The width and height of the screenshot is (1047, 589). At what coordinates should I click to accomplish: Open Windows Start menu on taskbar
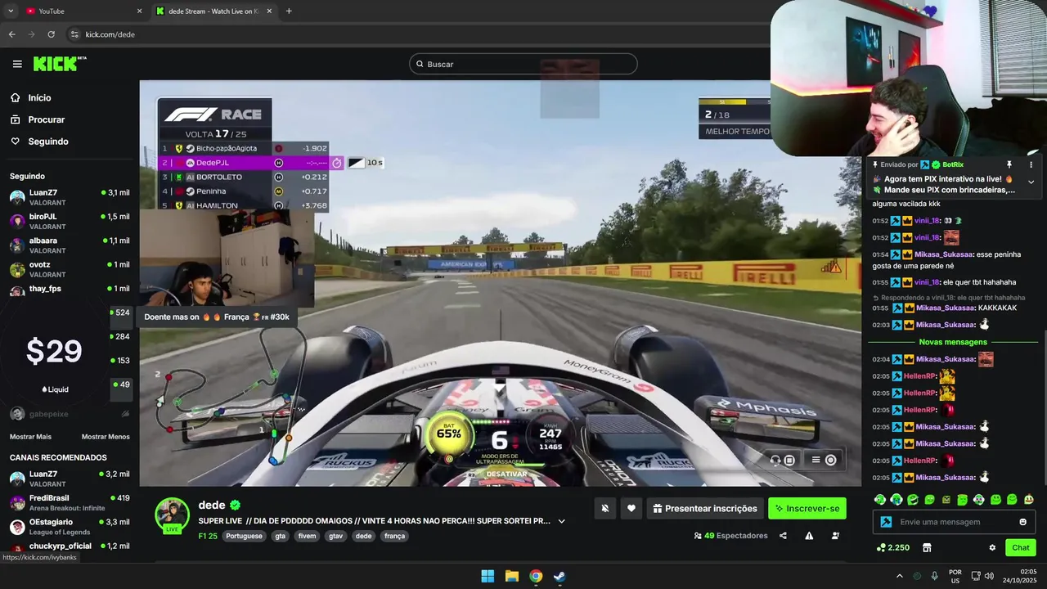tap(488, 576)
